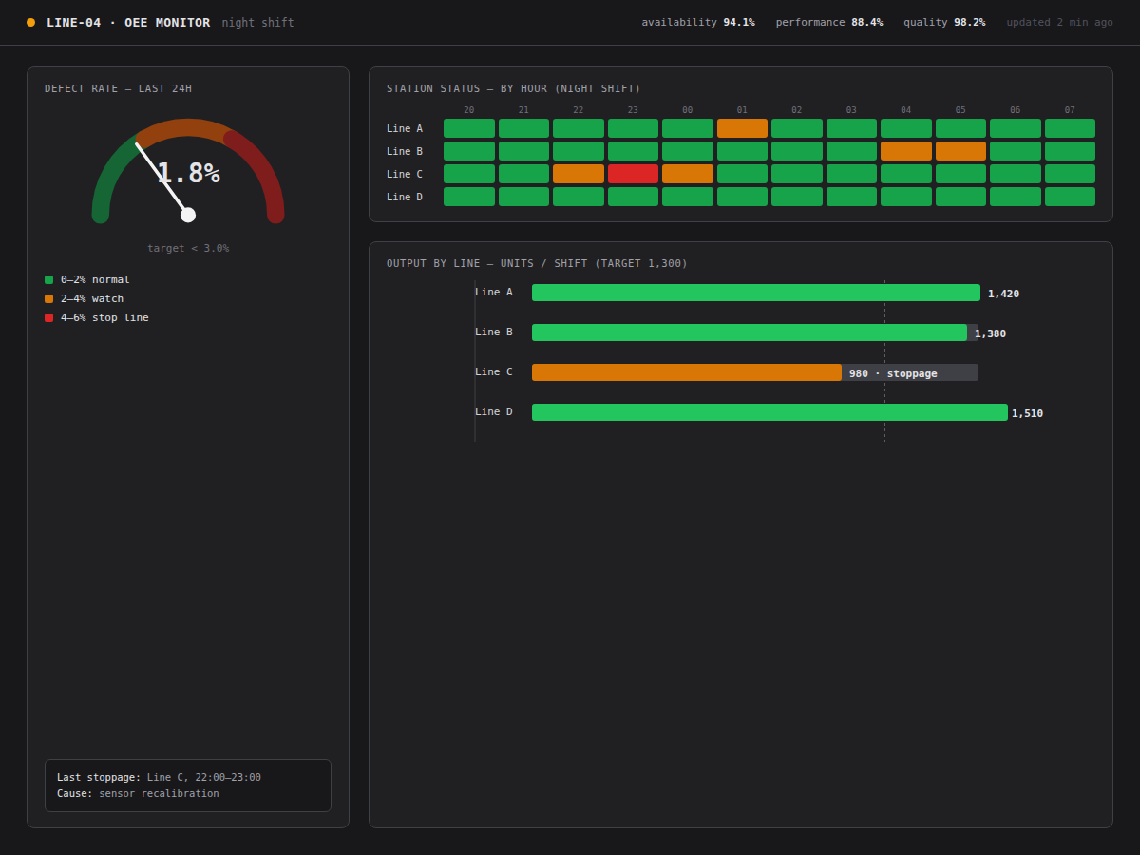Select the "1.8%" defect rate gauge reading
The width and height of the screenshot is (1140, 855).
pyautogui.click(x=188, y=173)
